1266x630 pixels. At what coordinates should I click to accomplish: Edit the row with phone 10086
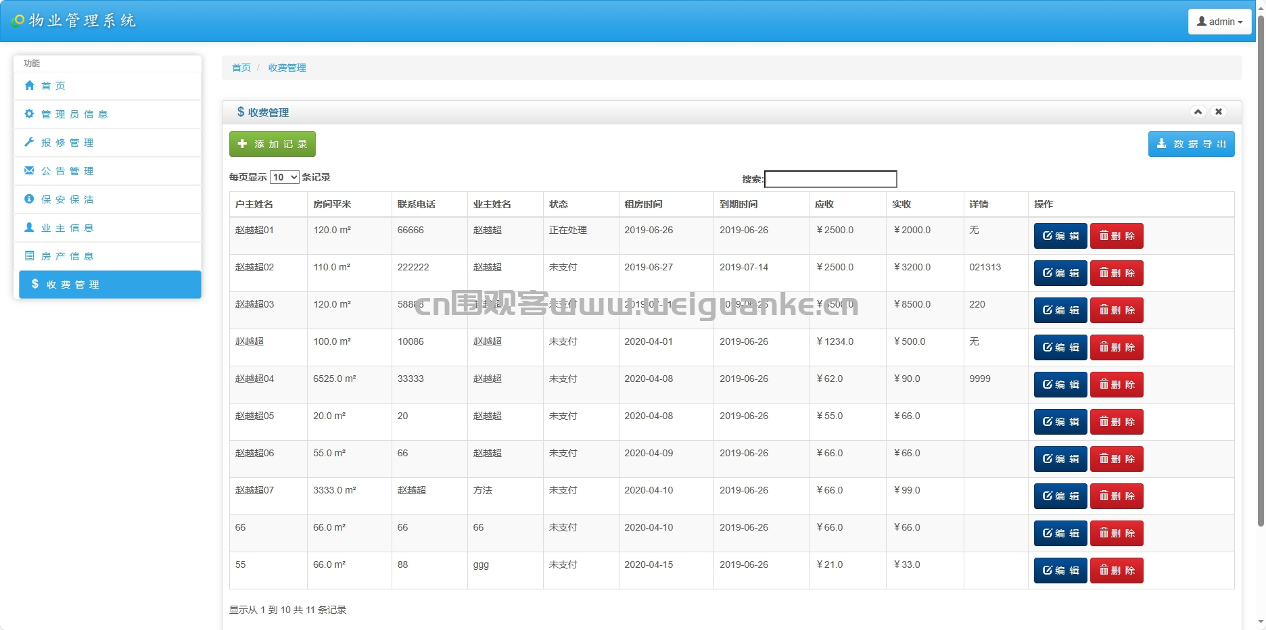pyautogui.click(x=1060, y=347)
